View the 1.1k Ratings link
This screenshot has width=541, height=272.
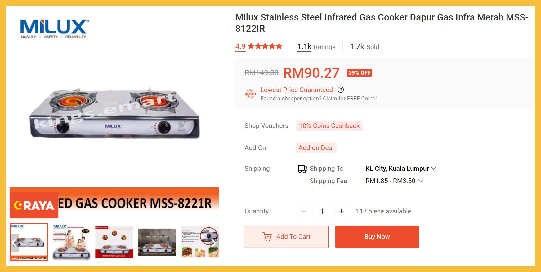coord(316,47)
